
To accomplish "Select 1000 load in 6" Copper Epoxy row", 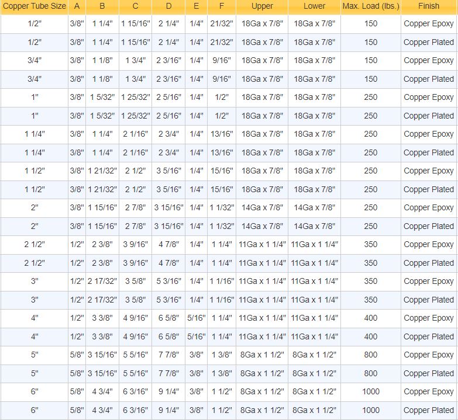I will pyautogui.click(x=370, y=391).
